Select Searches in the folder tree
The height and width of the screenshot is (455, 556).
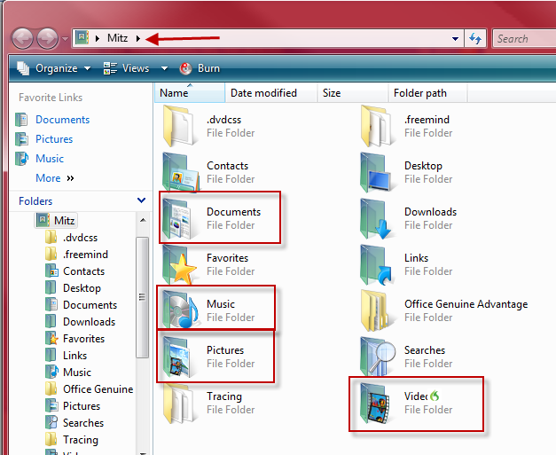pyautogui.click(x=83, y=423)
